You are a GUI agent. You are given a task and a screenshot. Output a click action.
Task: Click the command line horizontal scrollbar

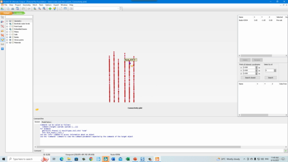click(x=161, y=147)
